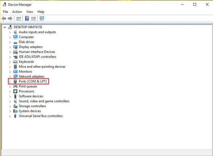The width and height of the screenshot is (213, 156).
Task: Click the Display adapters icon
Action: 15,47
